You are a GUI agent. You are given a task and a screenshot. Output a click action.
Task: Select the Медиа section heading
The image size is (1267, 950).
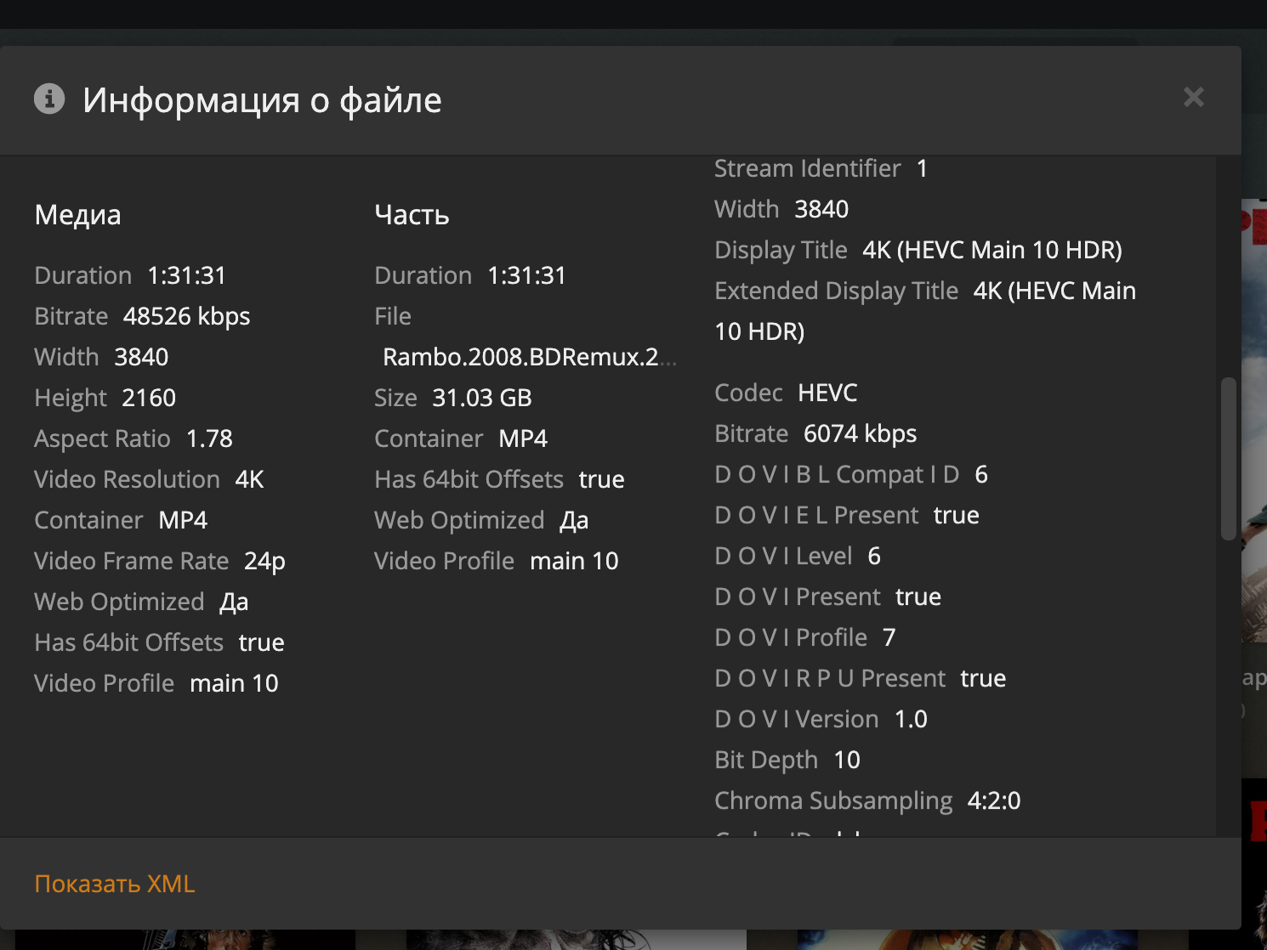pos(77,215)
